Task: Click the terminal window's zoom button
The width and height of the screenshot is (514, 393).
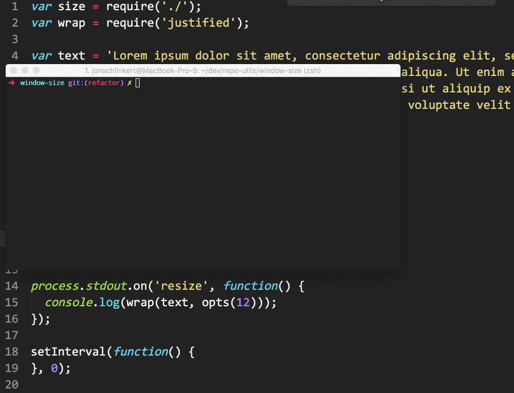Action: (x=36, y=70)
